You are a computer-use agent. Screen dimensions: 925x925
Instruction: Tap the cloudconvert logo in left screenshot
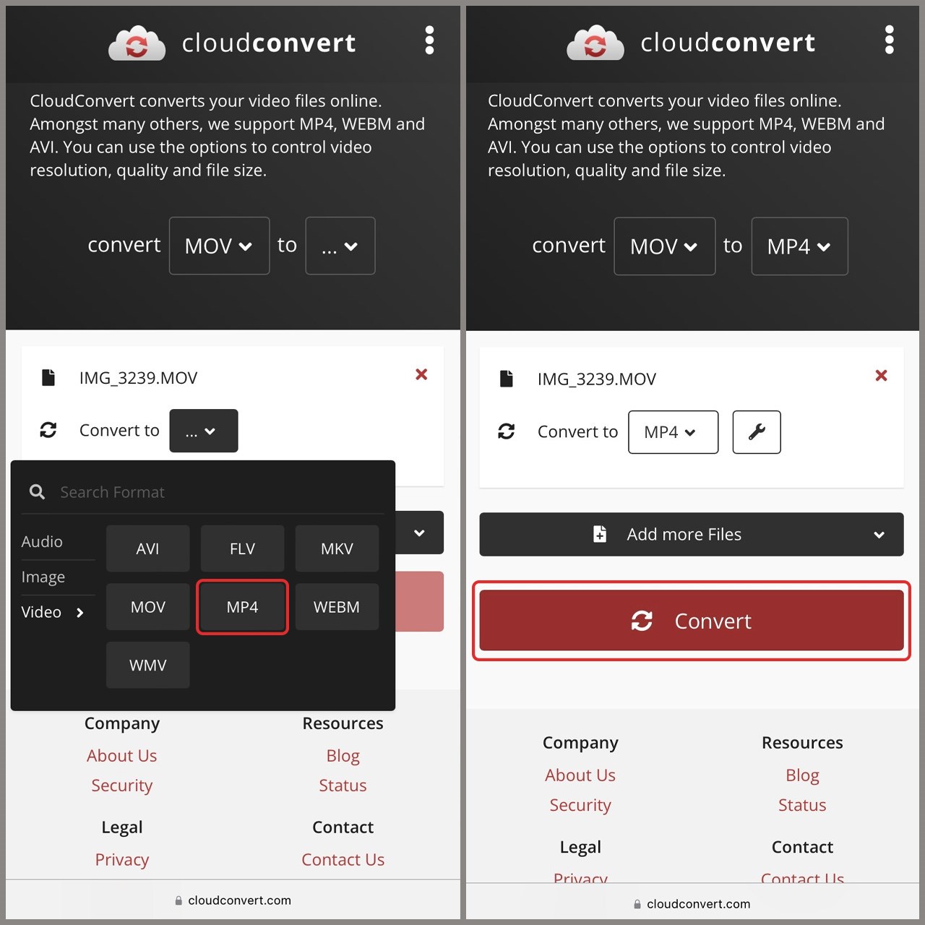coord(232,43)
